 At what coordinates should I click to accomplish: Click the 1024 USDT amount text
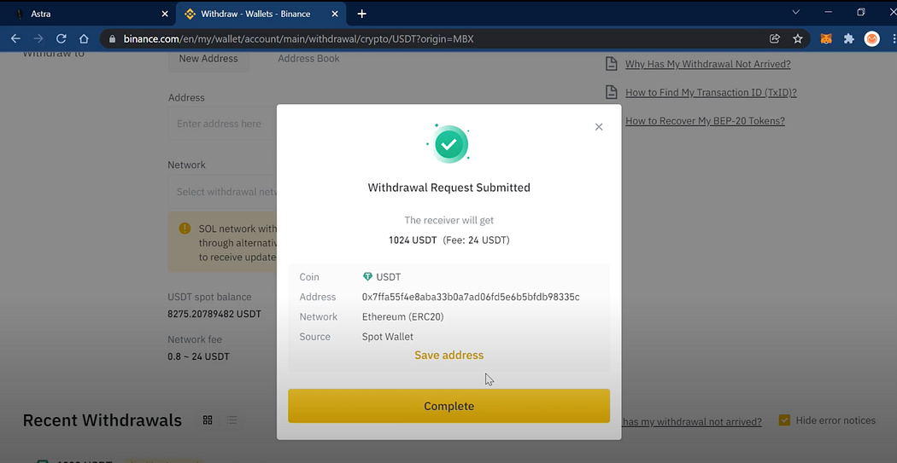[413, 240]
